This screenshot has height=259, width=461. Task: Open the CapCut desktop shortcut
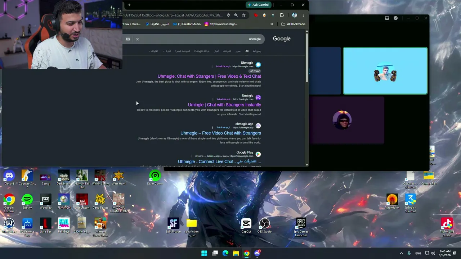point(246,226)
